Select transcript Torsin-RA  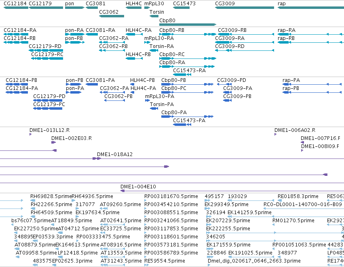(154, 50)
